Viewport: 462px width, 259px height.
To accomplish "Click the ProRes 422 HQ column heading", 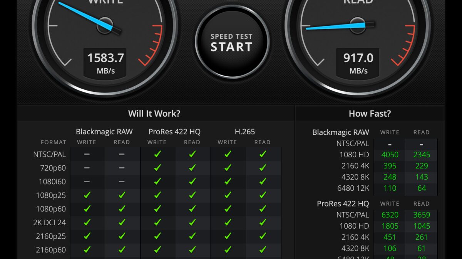I will pyautogui.click(x=174, y=132).
